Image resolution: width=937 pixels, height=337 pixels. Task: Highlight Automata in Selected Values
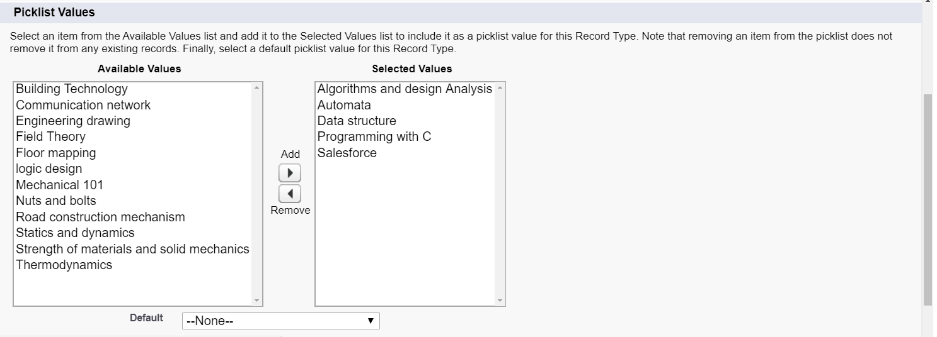click(344, 105)
